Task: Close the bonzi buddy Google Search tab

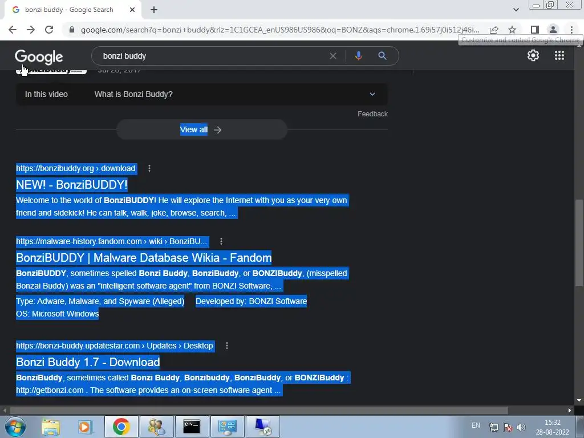Action: 132,10
